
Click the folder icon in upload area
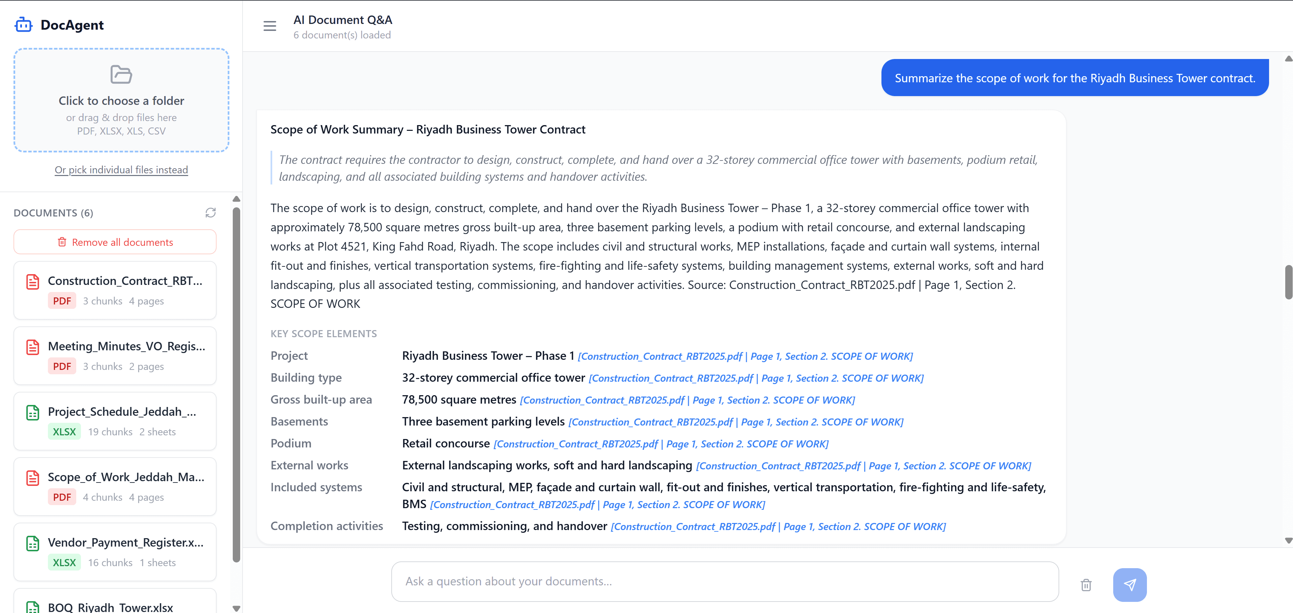pos(121,74)
